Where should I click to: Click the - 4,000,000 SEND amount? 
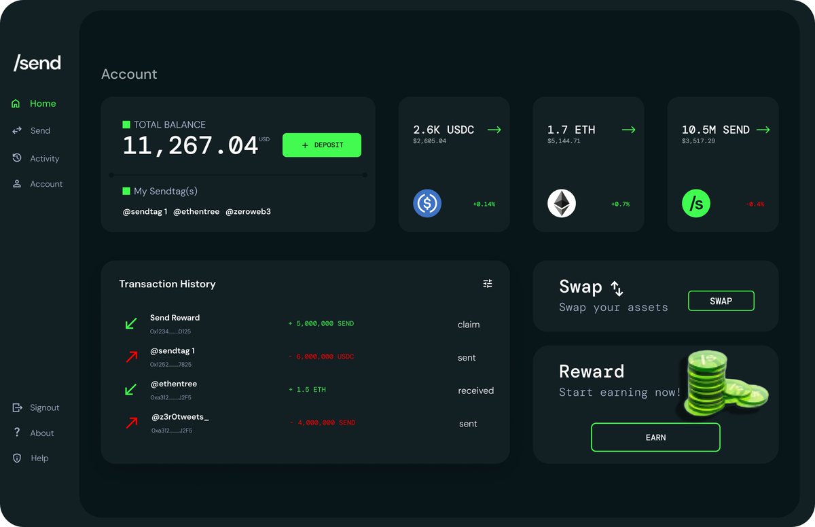(x=323, y=422)
